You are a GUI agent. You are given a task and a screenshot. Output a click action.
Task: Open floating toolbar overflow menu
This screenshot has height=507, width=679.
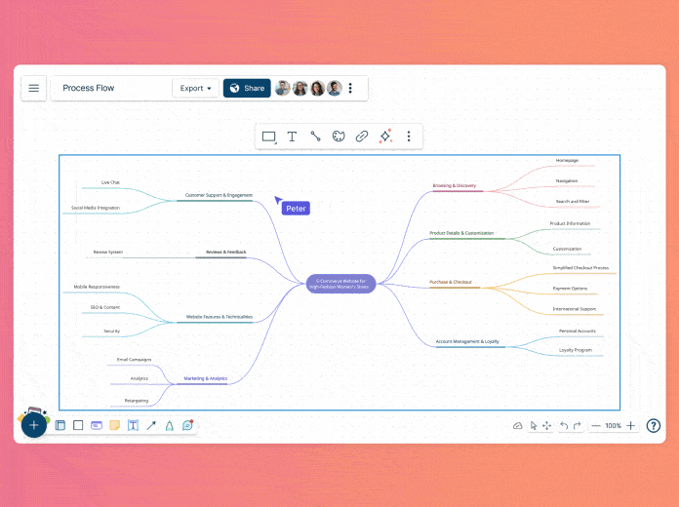point(409,137)
